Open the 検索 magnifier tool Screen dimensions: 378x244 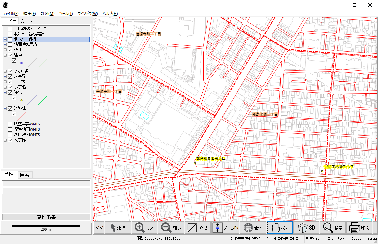tap(333, 228)
